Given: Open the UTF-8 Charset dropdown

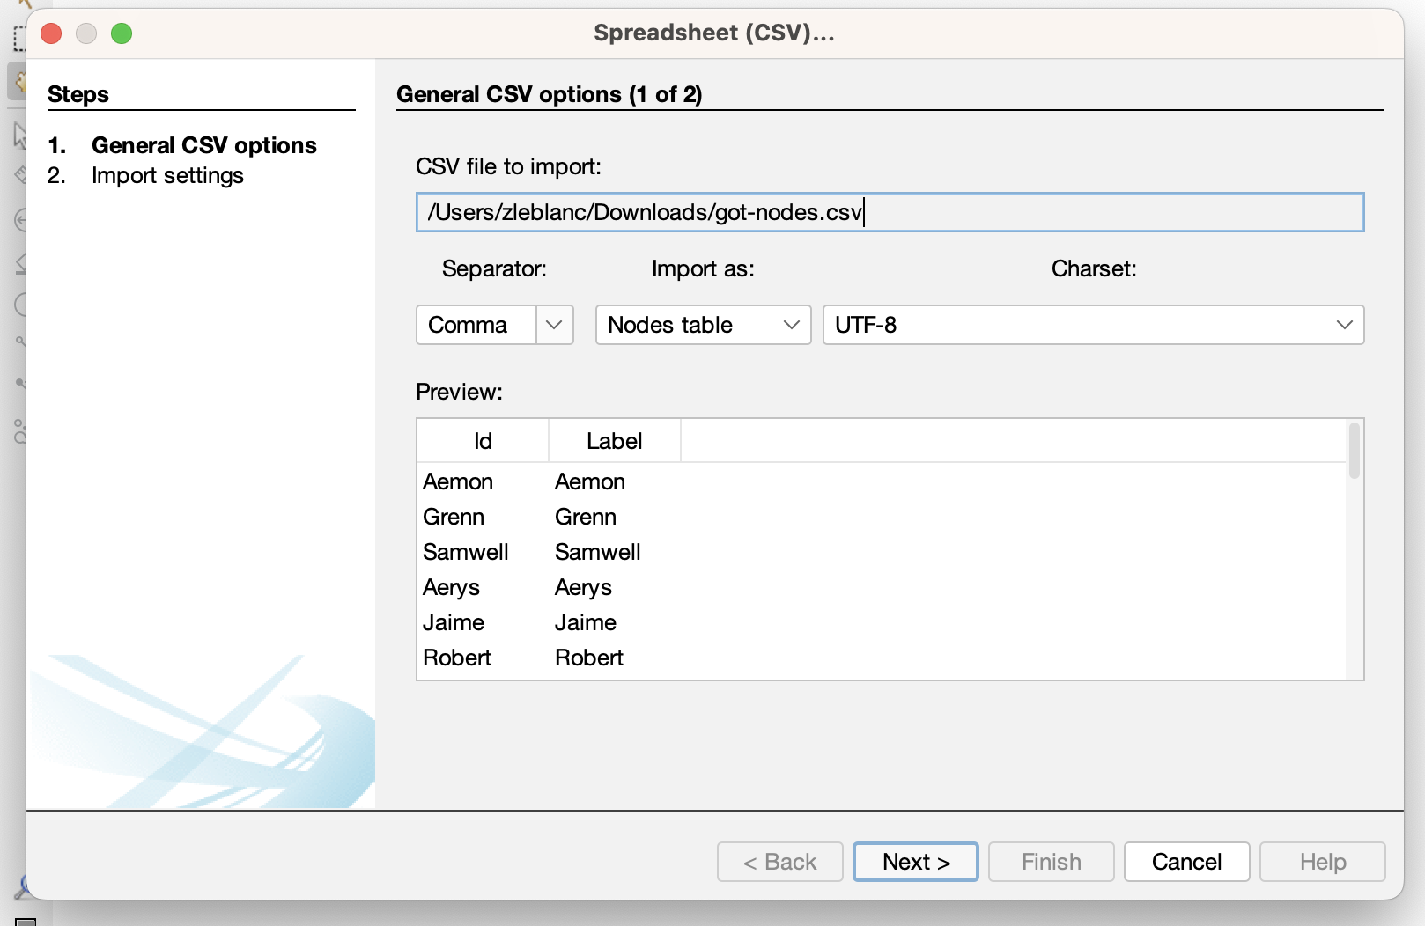Looking at the screenshot, I should (x=1092, y=325).
